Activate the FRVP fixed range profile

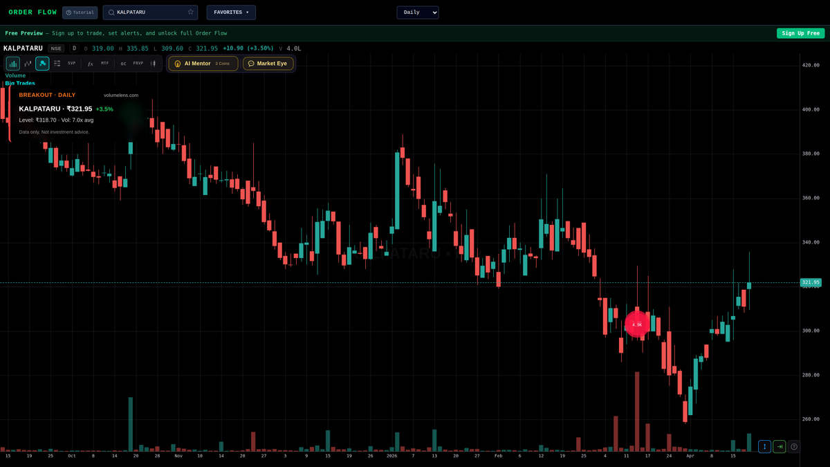pos(138,64)
